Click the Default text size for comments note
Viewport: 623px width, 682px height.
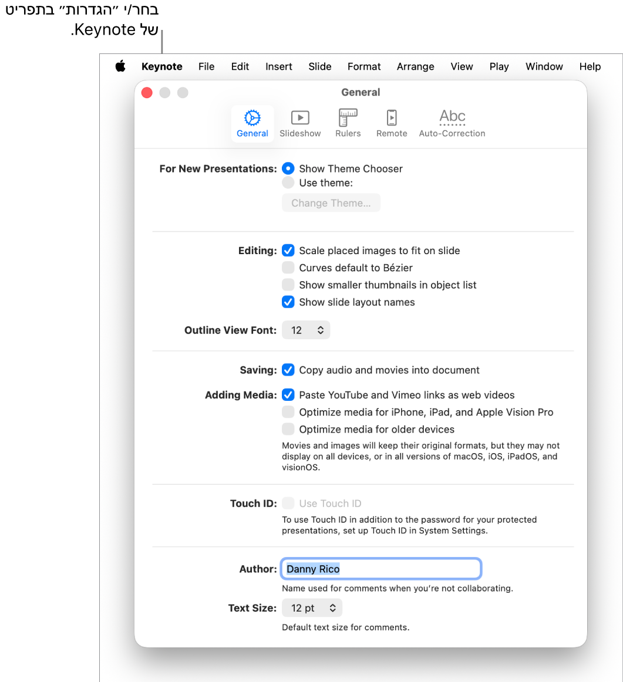point(345,627)
